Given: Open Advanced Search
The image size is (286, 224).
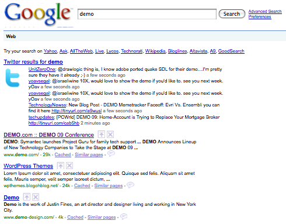Looking at the screenshot, I should tap(265, 12).
